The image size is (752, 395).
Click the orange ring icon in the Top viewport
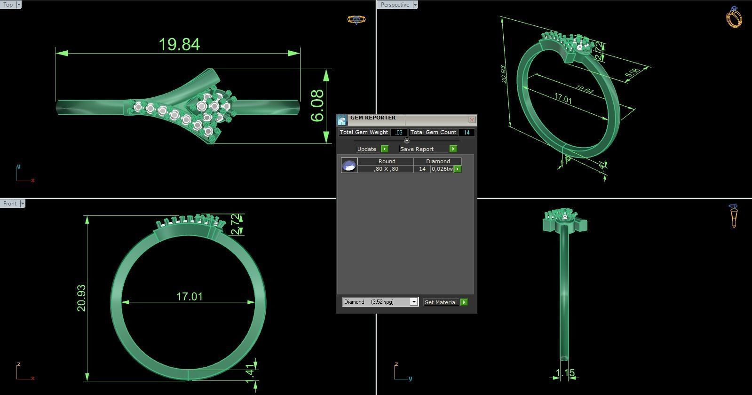(x=356, y=19)
